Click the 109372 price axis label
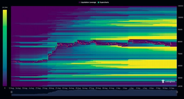This screenshot has width=184, height=99. (x=180, y=6)
